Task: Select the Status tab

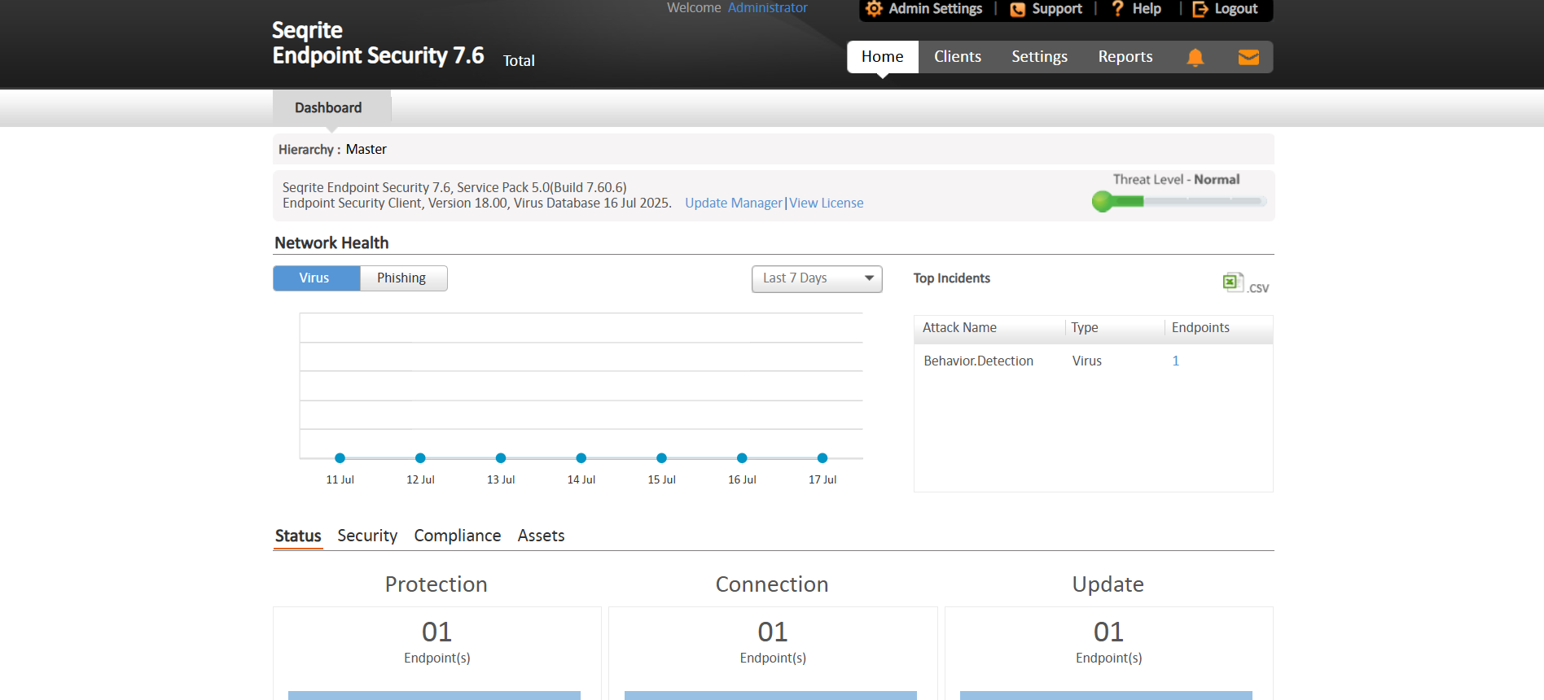Action: (298, 536)
